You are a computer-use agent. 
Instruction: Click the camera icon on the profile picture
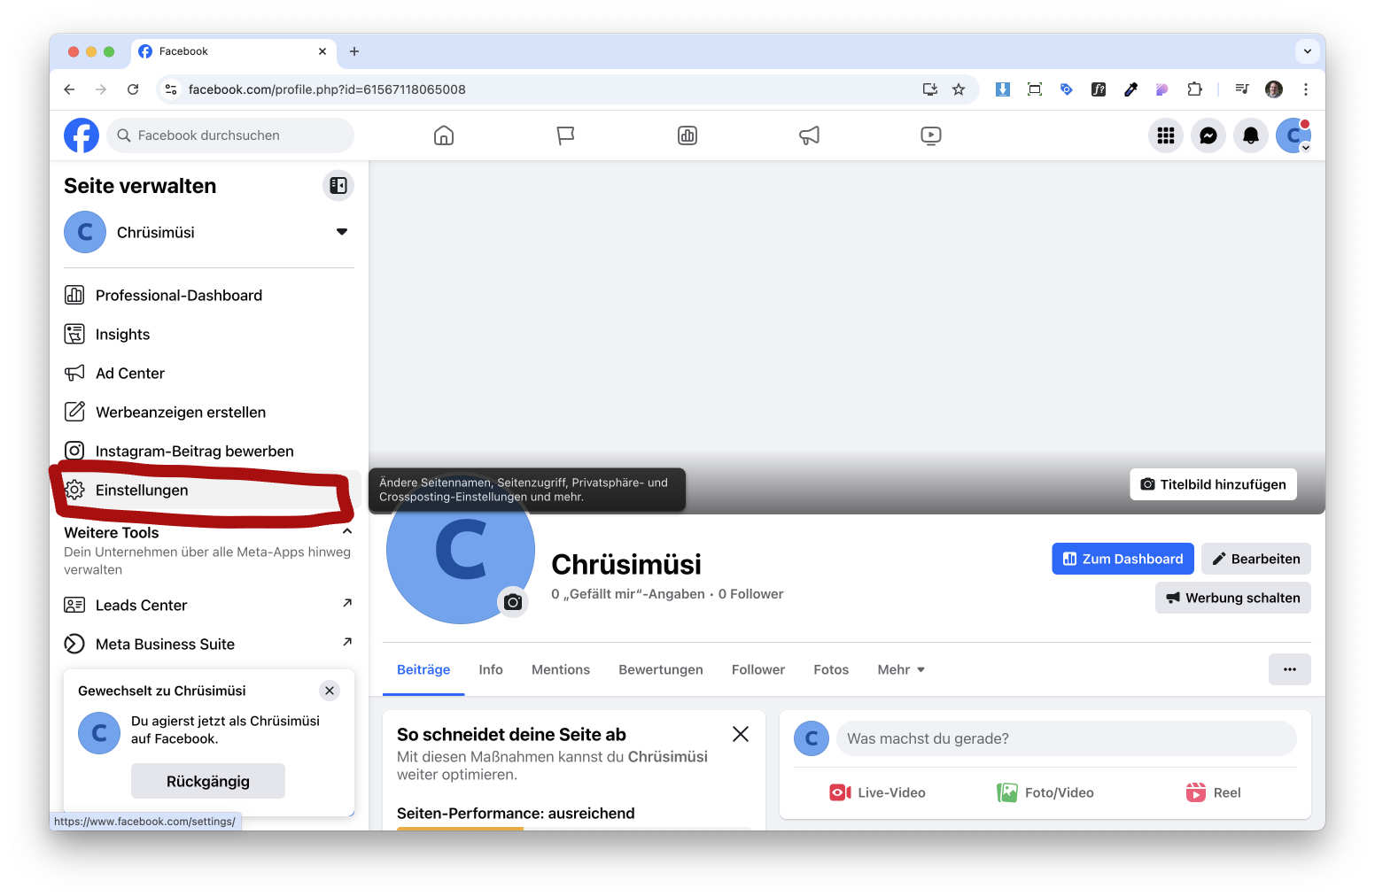pyautogui.click(x=513, y=602)
